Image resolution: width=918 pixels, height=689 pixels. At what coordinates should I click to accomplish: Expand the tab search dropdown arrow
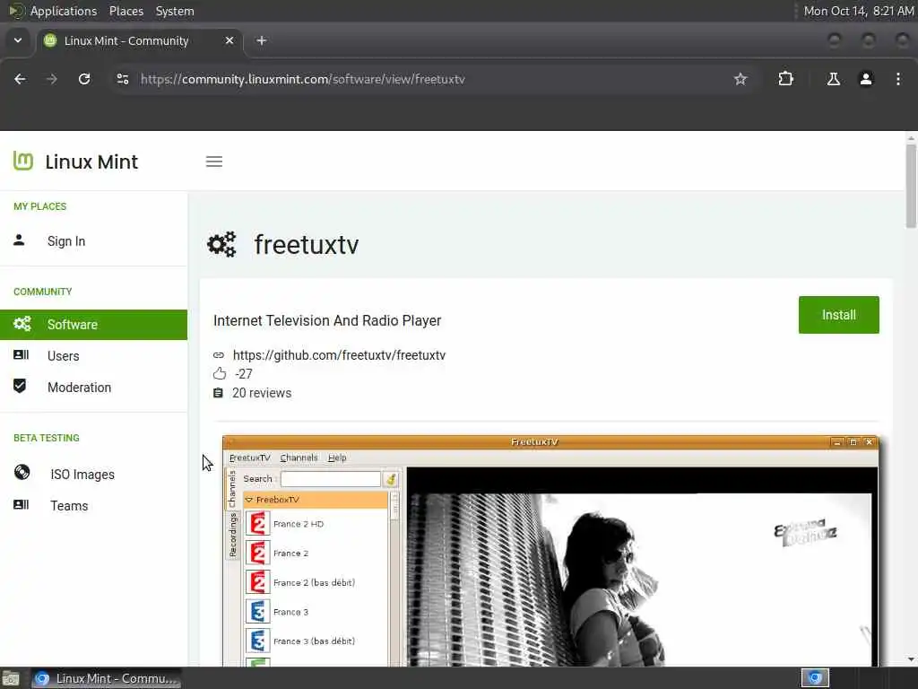point(18,40)
